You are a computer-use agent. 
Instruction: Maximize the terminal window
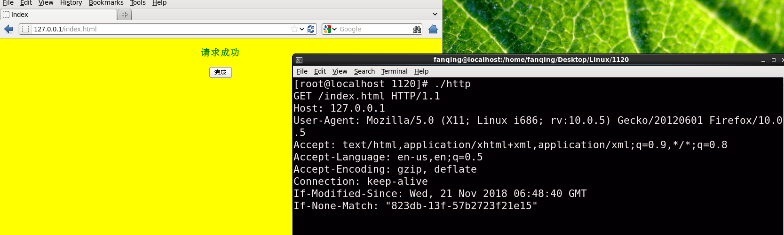[x=774, y=60]
